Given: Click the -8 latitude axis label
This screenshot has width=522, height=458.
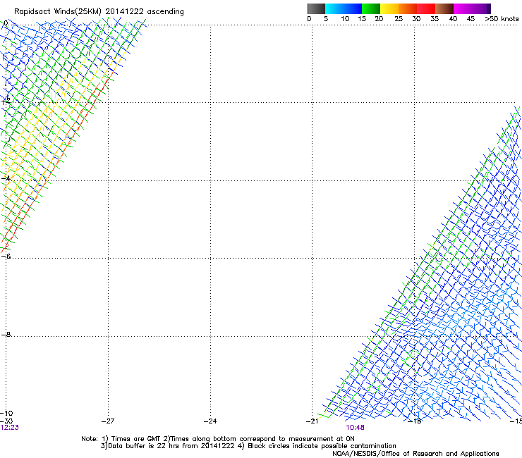Looking at the screenshot, I should pos(6,335).
